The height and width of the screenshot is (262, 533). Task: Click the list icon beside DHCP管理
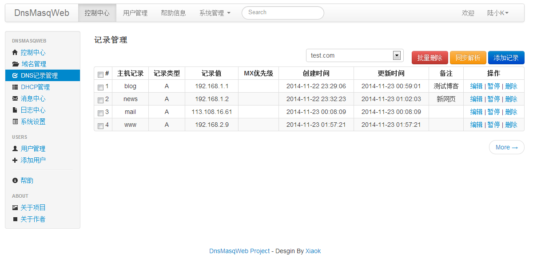(x=15, y=87)
